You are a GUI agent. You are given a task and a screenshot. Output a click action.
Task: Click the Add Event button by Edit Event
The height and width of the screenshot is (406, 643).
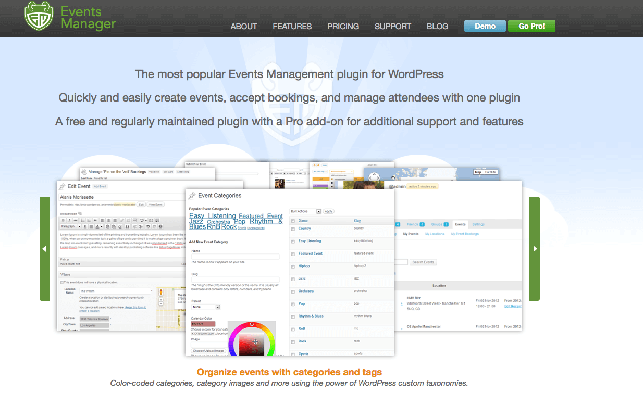[x=100, y=186]
